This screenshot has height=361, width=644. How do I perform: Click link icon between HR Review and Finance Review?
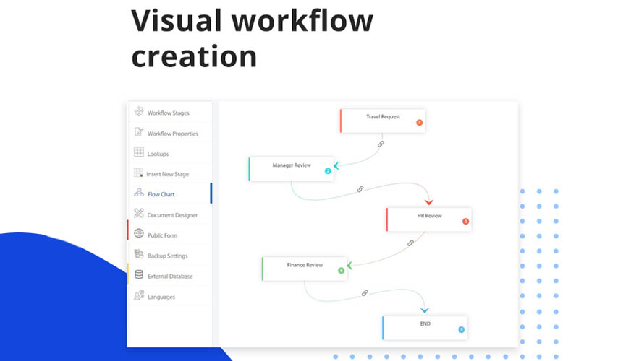[x=410, y=243]
